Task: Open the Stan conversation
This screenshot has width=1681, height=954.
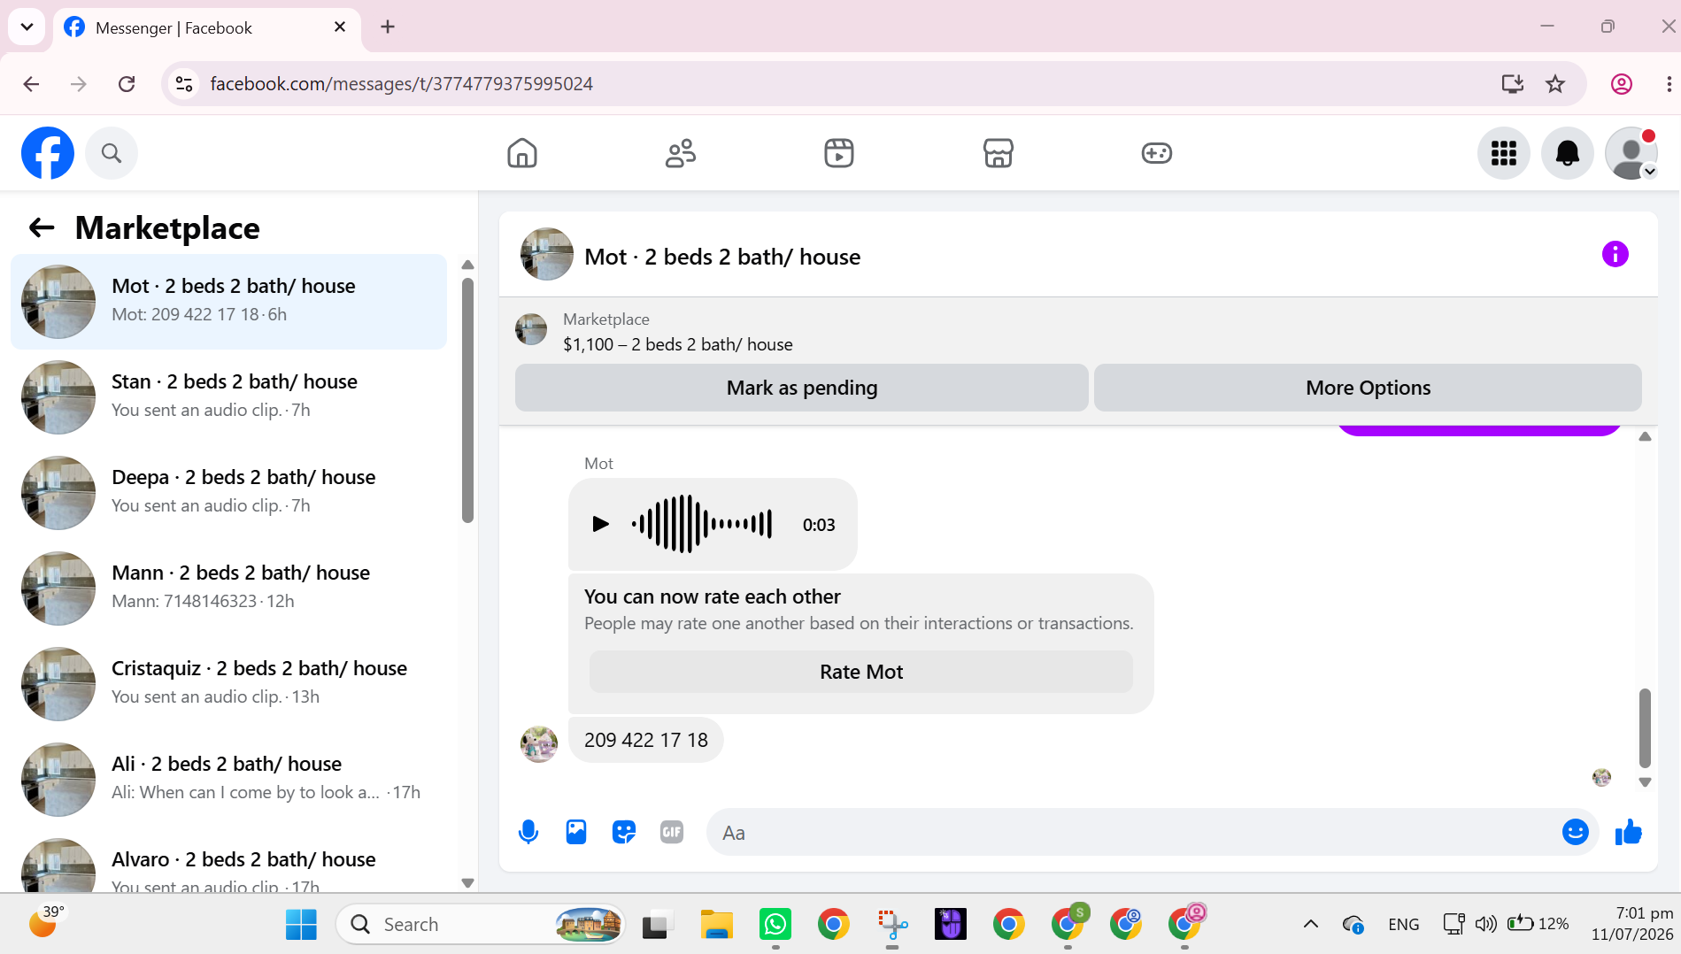Action: (x=229, y=397)
